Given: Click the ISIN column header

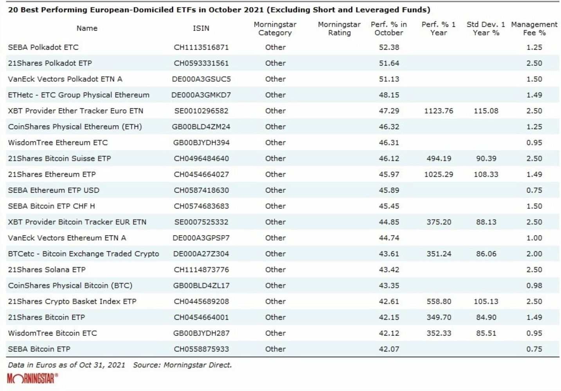Looking at the screenshot, I should tap(201, 28).
